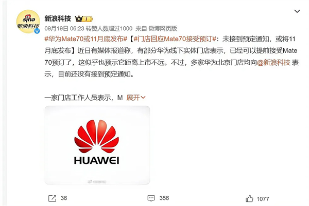Open 新浪科技 profile via username
The height and width of the screenshot is (206, 309).
point(58,18)
